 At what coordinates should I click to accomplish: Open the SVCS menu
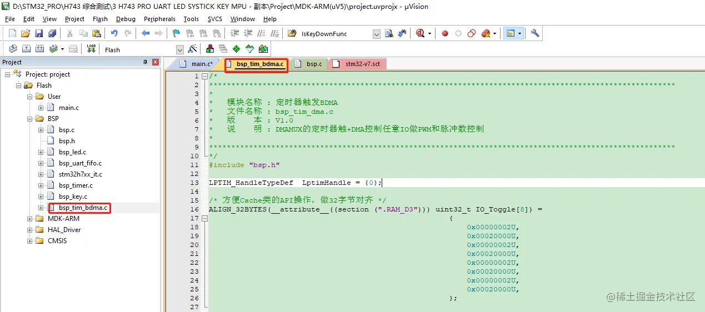pyautogui.click(x=214, y=19)
